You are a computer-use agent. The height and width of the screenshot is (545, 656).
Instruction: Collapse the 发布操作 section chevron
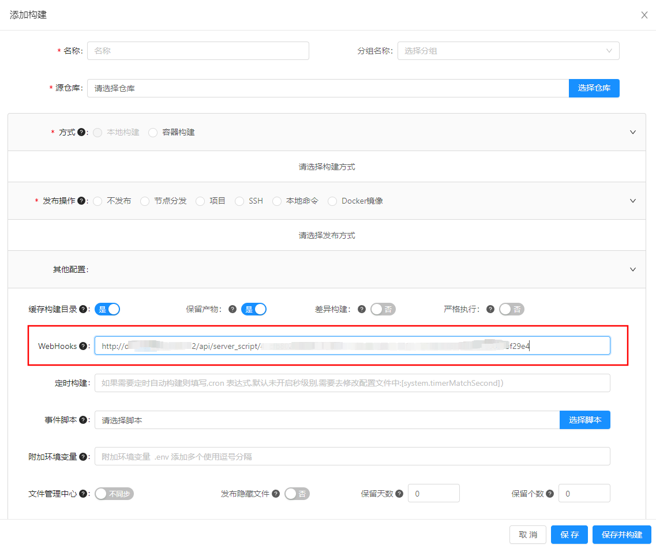click(x=632, y=201)
